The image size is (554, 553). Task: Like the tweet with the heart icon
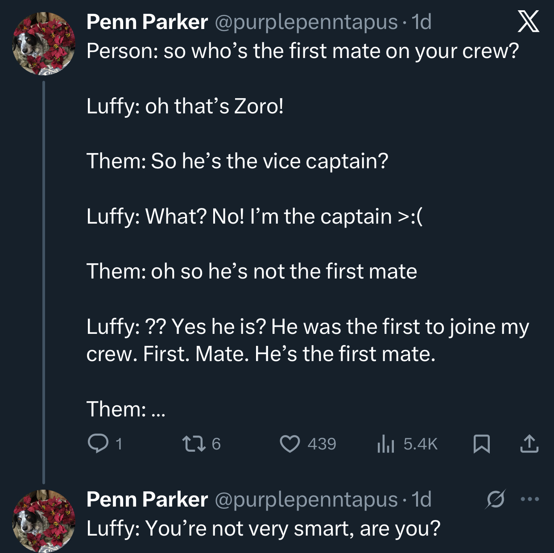tap(290, 444)
